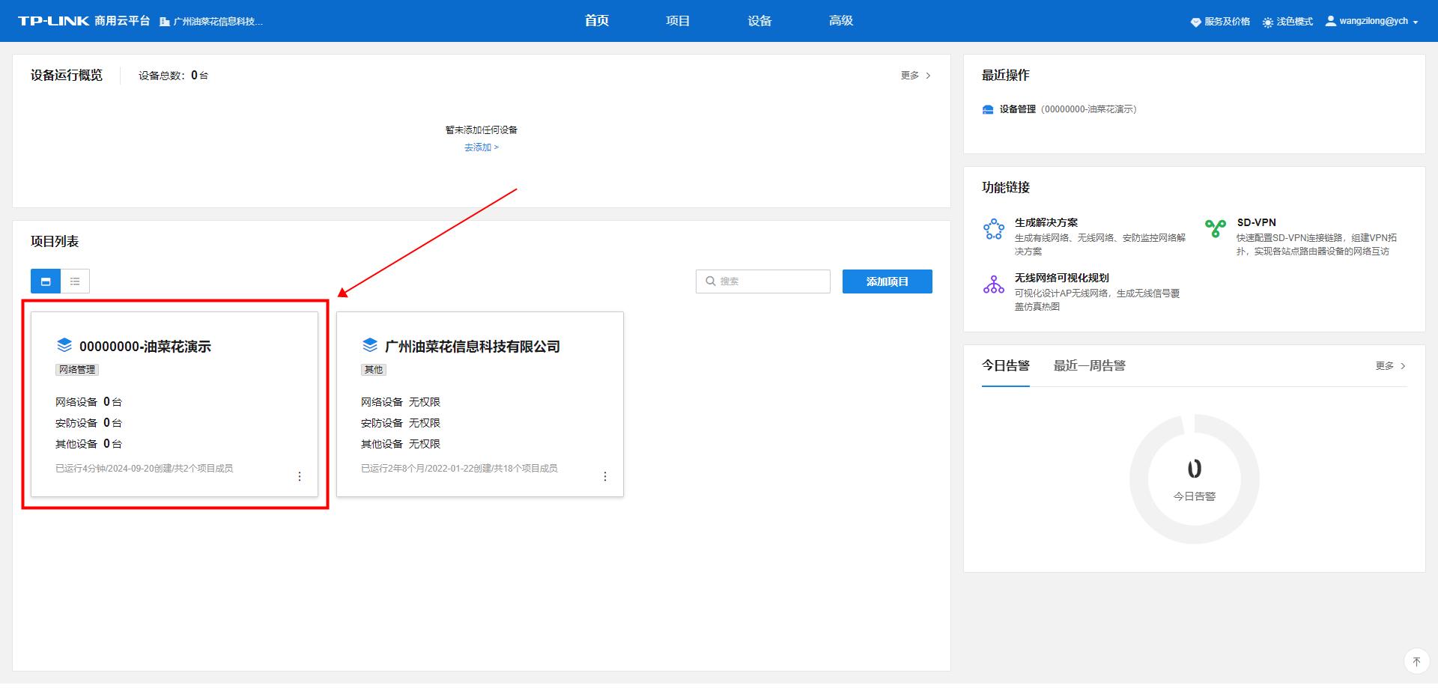Click the 网络管理 tag
1438x688 pixels.
pos(77,370)
